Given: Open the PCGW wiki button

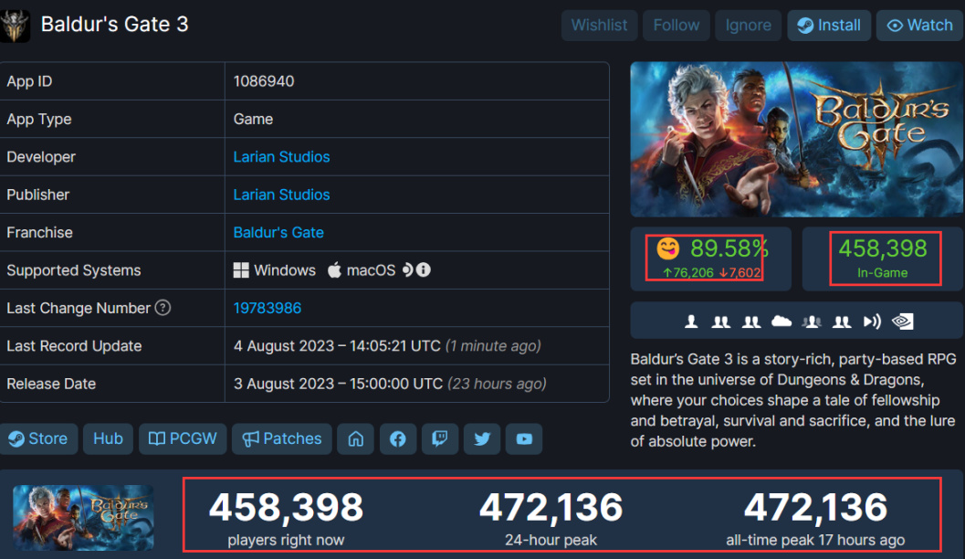Looking at the screenshot, I should click(x=183, y=439).
